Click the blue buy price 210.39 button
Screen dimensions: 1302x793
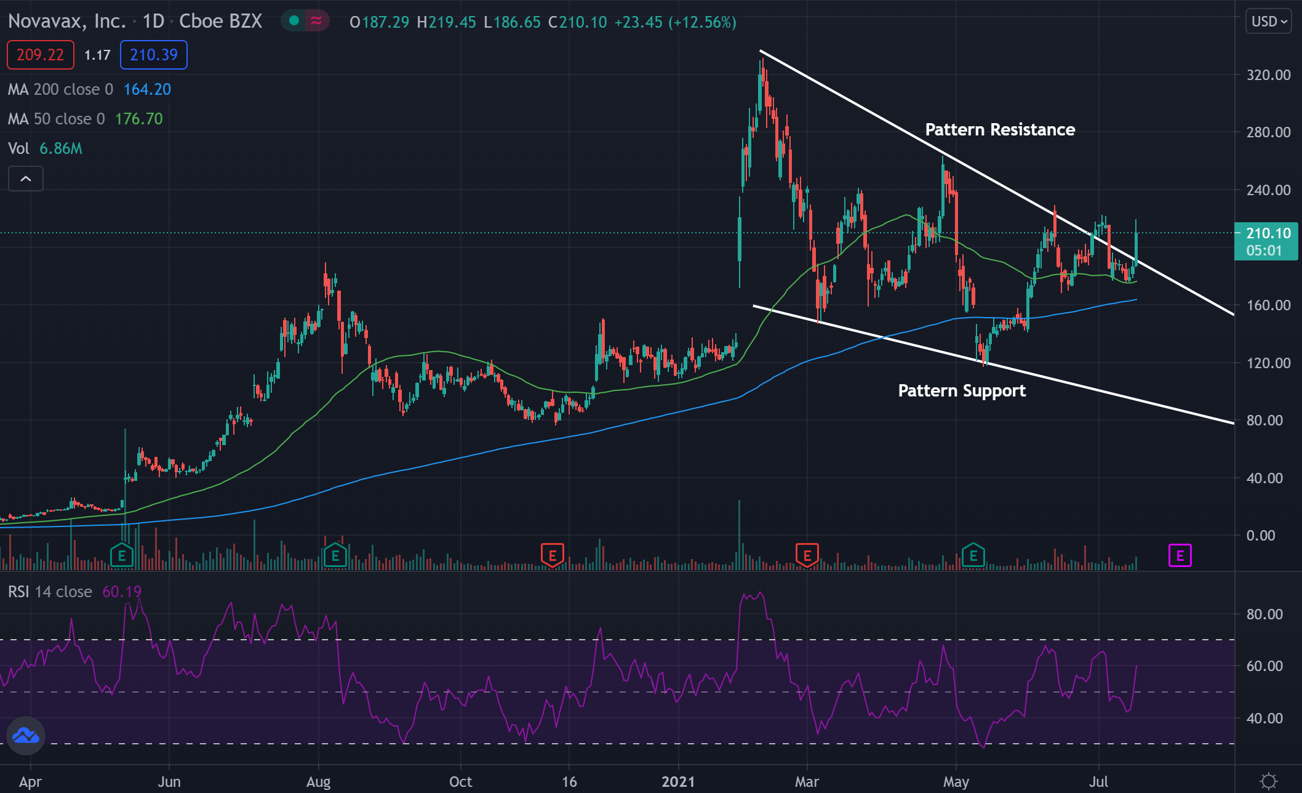coord(154,55)
